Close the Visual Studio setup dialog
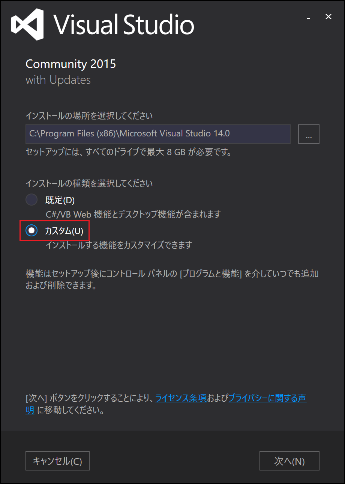 [x=328, y=17]
